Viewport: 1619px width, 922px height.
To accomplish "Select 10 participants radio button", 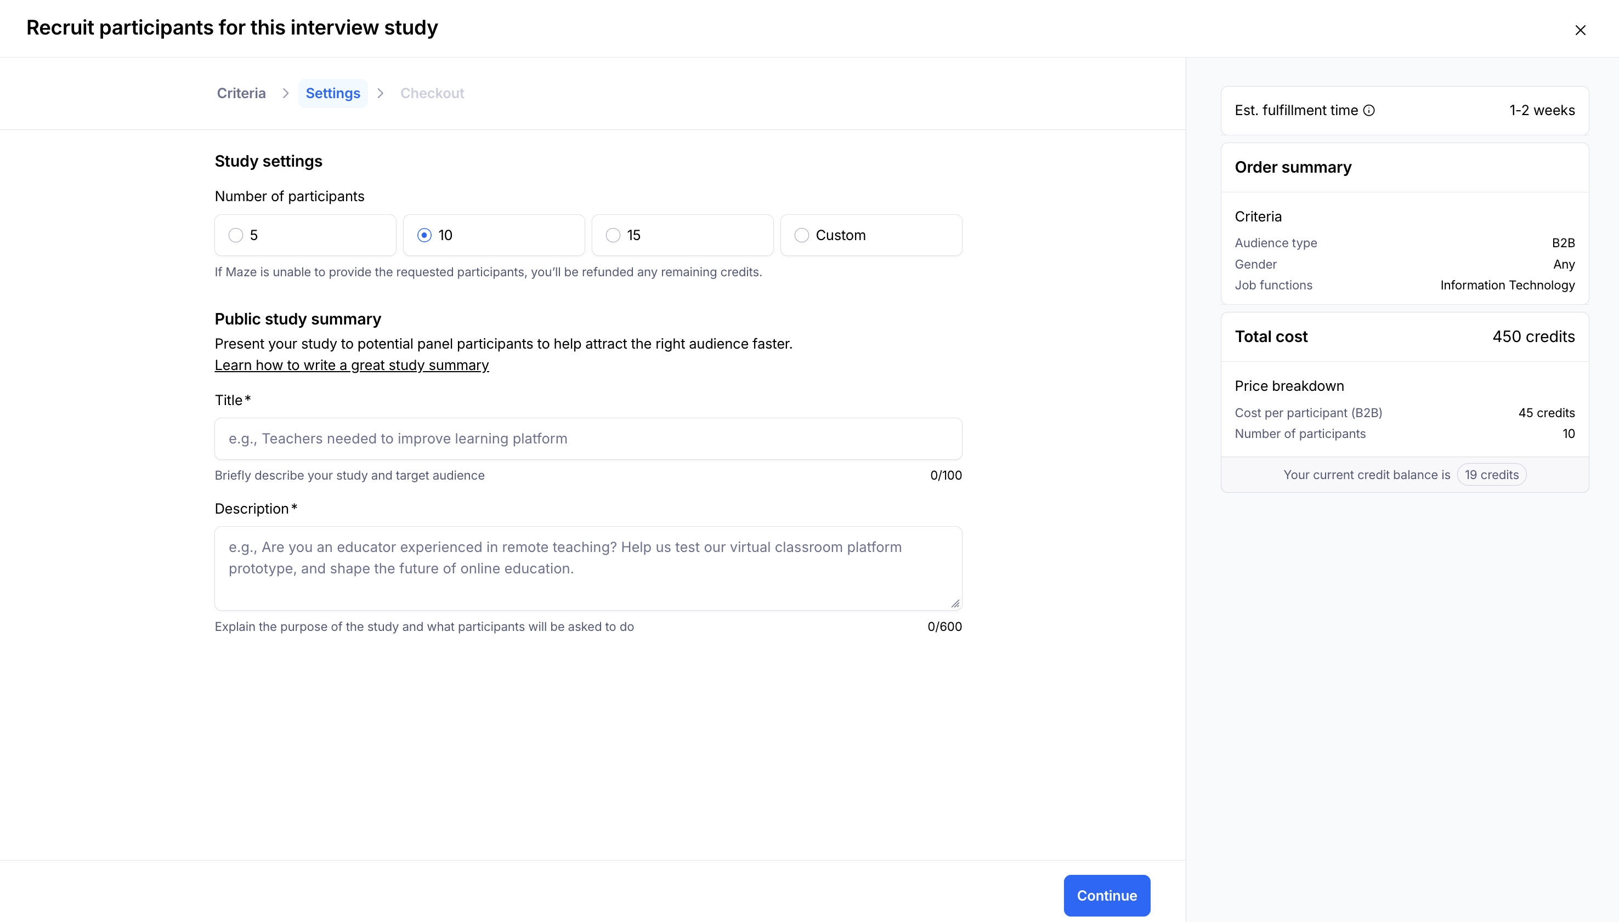I will (x=424, y=236).
